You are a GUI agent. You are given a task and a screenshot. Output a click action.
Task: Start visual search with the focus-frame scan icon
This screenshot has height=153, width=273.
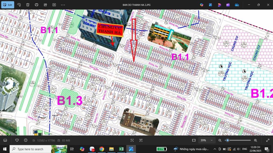click(132, 140)
